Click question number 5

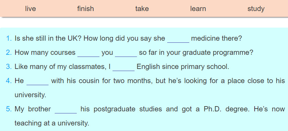(9, 109)
